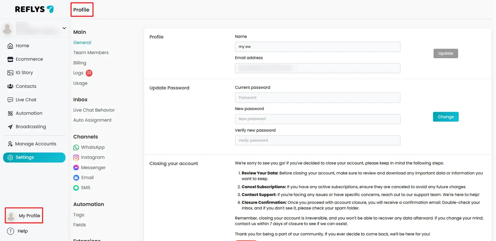496x241 pixels.
Task: Open Ecommerce via its store icon
Action: click(10, 59)
